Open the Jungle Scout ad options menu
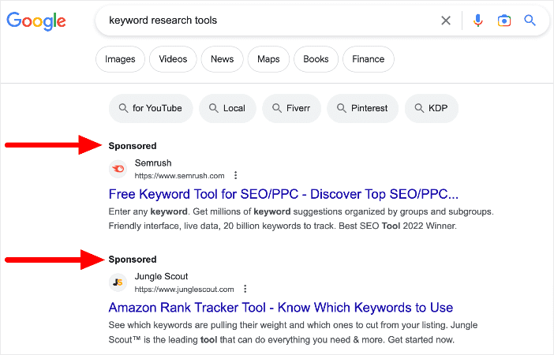Screen dimensions: 554x355 [245, 290]
